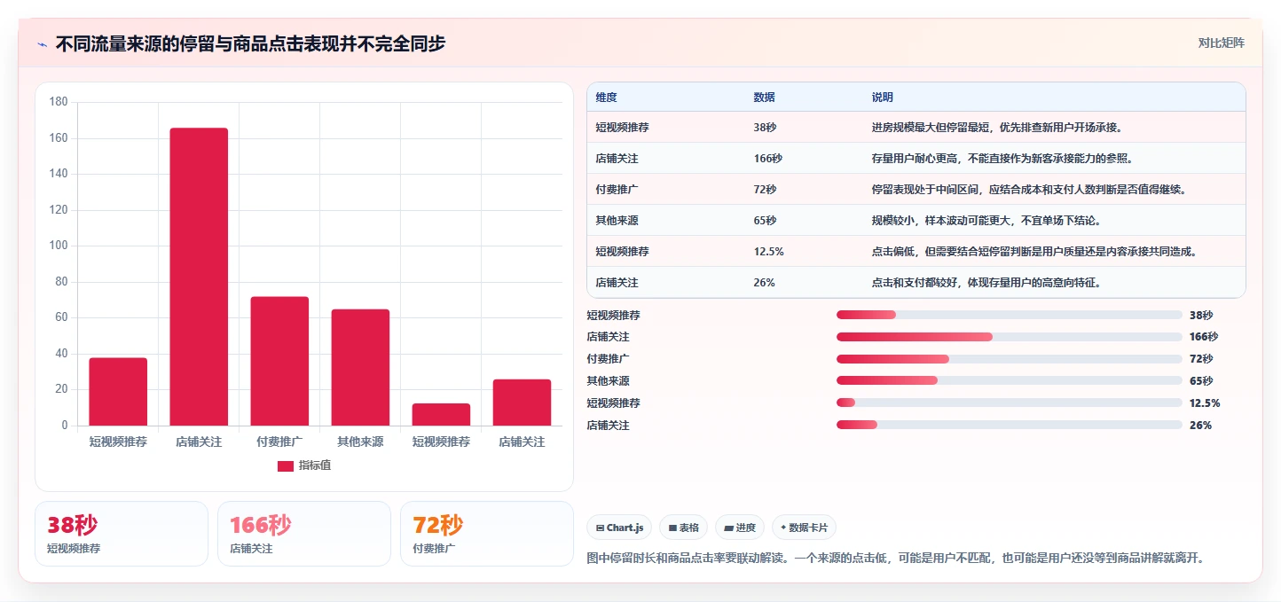
Task: Open the 72秒 付费推广 stat card
Action: 487,534
